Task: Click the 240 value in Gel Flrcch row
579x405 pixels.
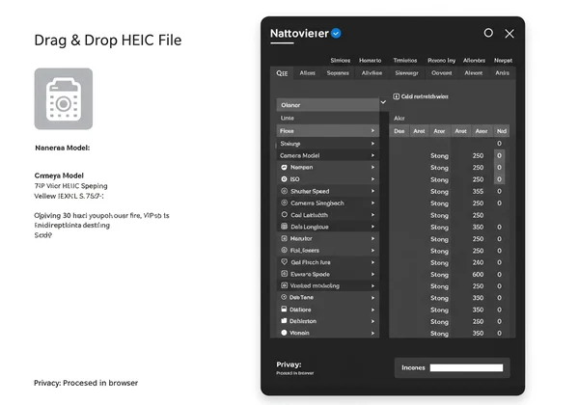Action: (478, 262)
